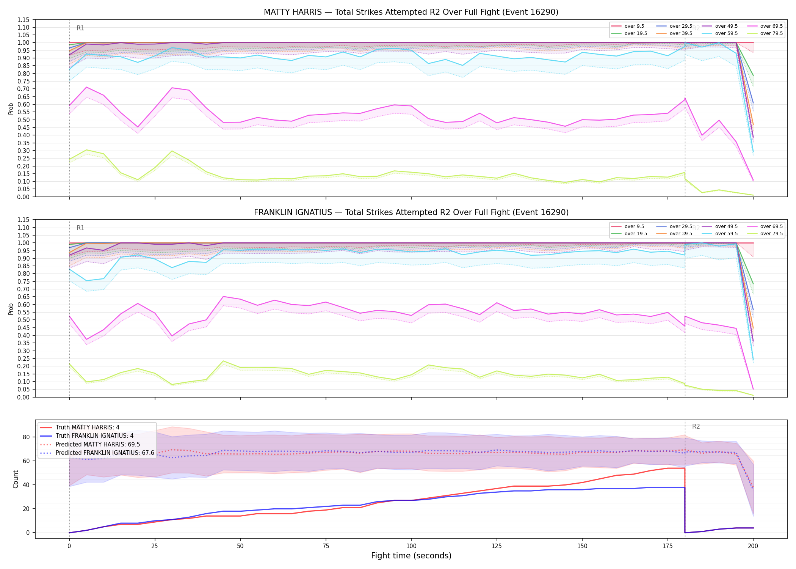Click Count axis tick label 80
Image resolution: width=796 pixels, height=569 pixels.
[26, 437]
